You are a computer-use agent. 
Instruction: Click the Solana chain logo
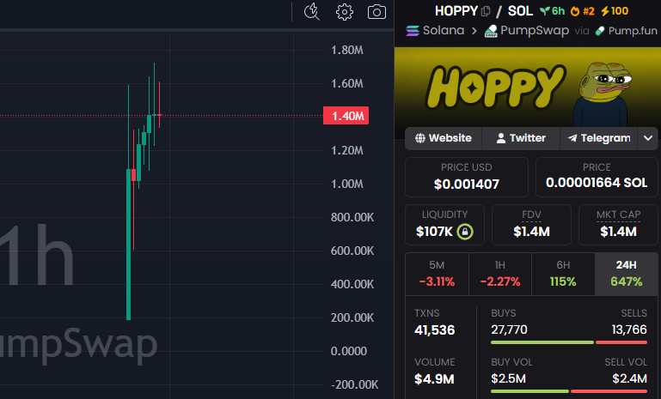coord(413,31)
